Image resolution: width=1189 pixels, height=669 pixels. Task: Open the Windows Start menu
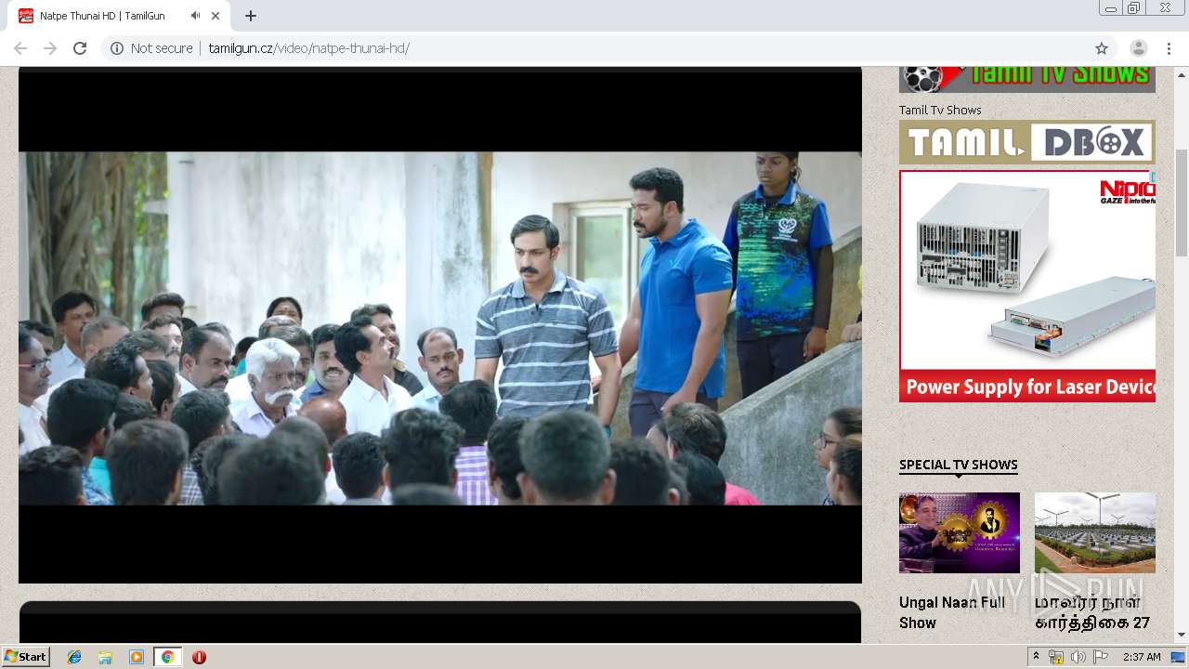[26, 657]
